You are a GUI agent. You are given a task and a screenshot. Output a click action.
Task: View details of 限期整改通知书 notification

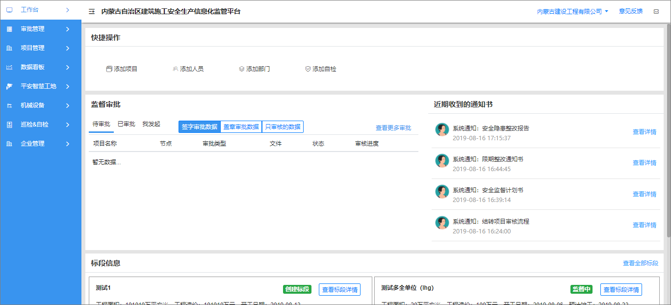645,163
